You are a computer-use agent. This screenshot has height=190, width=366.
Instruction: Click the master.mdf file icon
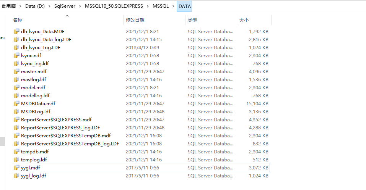(16, 71)
